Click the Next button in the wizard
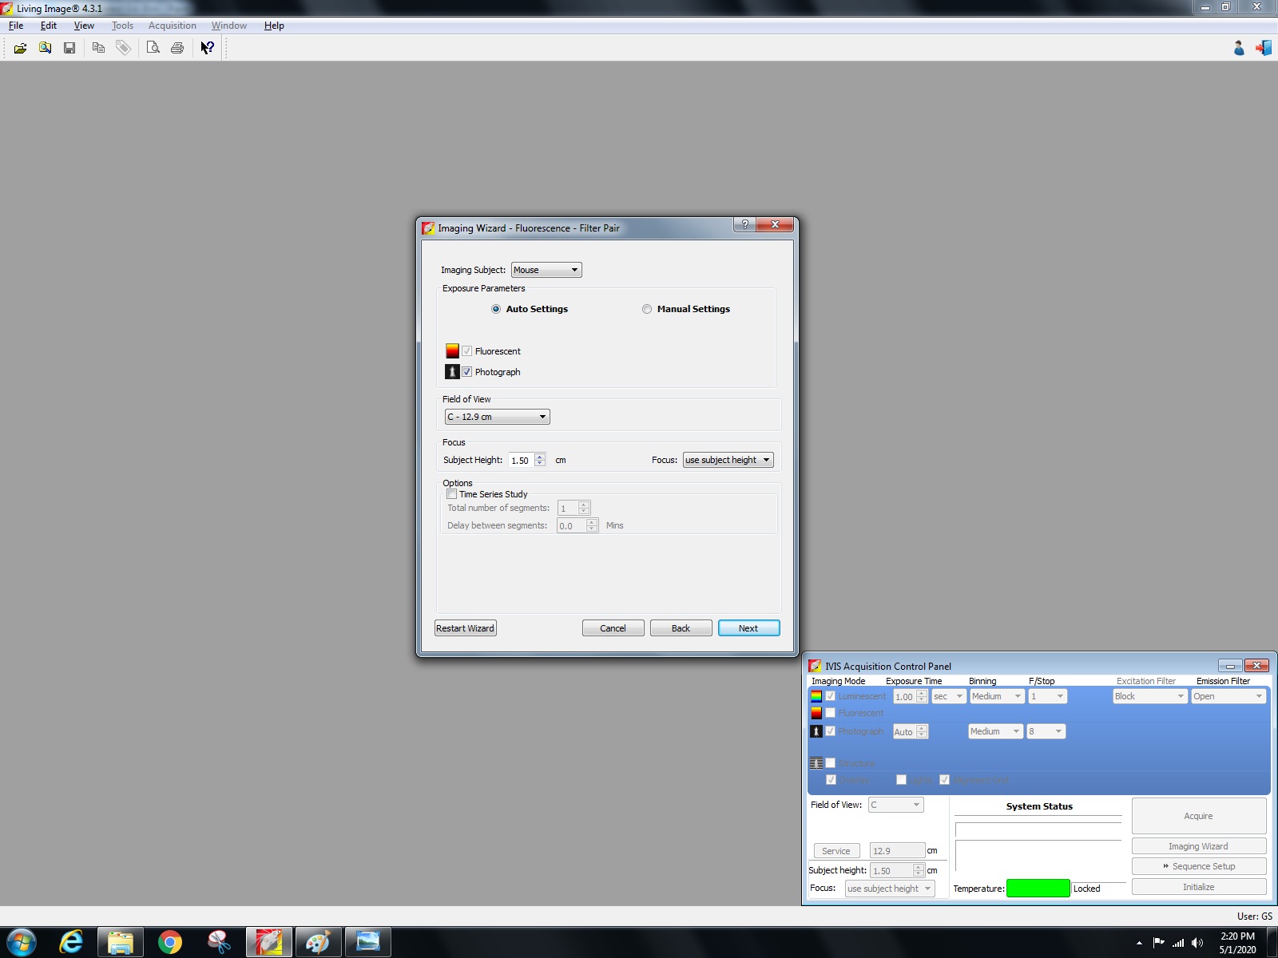Image resolution: width=1278 pixels, height=958 pixels. point(748,628)
